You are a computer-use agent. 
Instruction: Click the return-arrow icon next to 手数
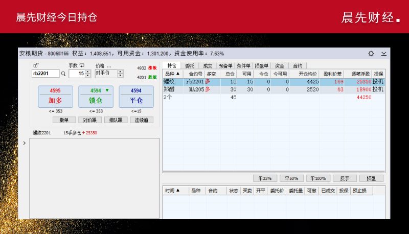81,65
